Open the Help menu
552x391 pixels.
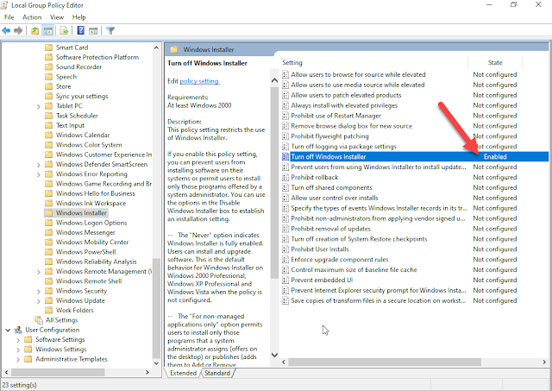click(x=78, y=17)
